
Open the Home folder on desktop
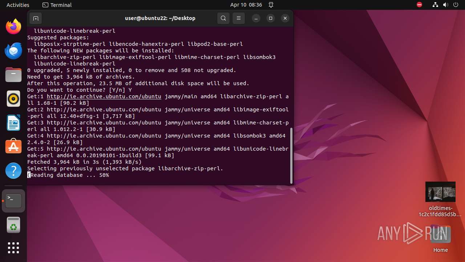click(440, 239)
